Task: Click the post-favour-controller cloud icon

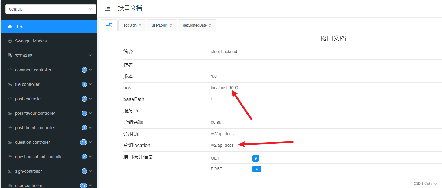Action: point(11,113)
